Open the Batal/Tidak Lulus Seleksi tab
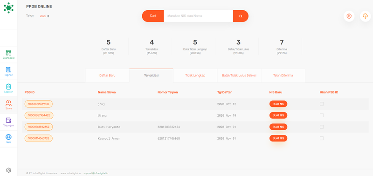373x176 pixels. click(x=239, y=75)
